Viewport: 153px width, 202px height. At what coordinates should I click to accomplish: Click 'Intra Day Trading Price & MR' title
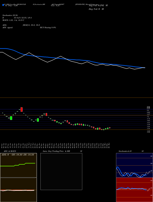pos(57,151)
